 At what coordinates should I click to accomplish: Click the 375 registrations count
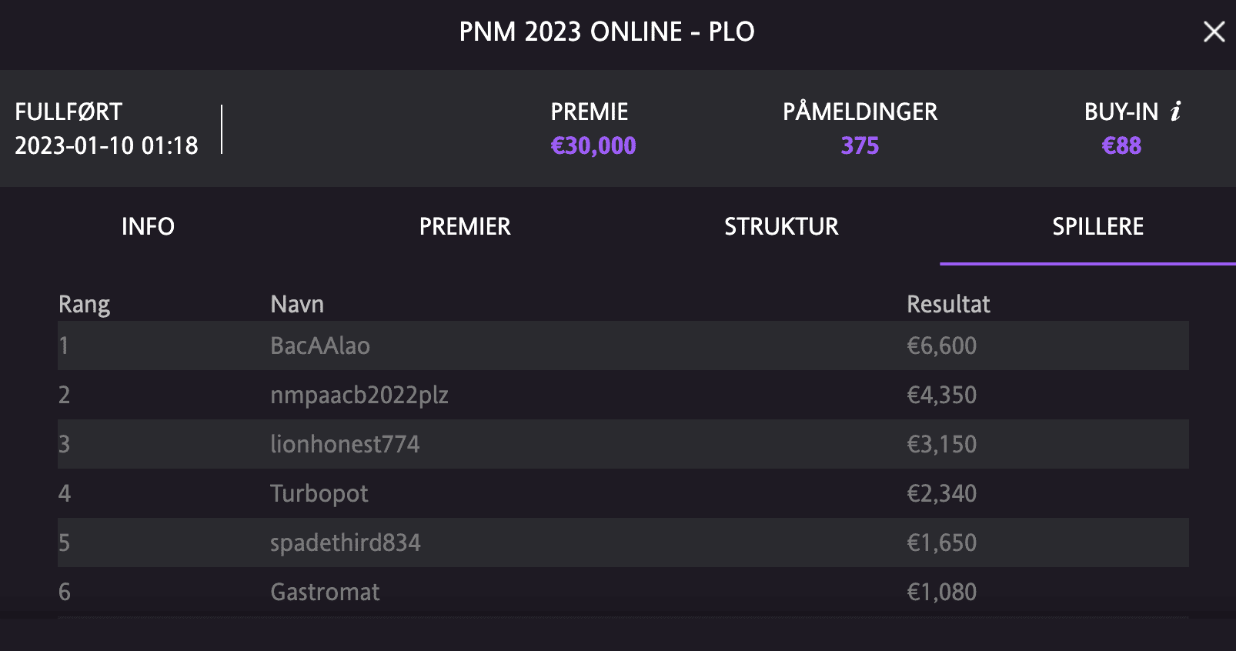coord(860,145)
